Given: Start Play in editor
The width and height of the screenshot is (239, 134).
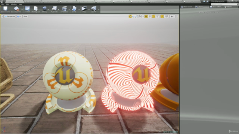Looking at the screenshot, I should tap(84, 9).
